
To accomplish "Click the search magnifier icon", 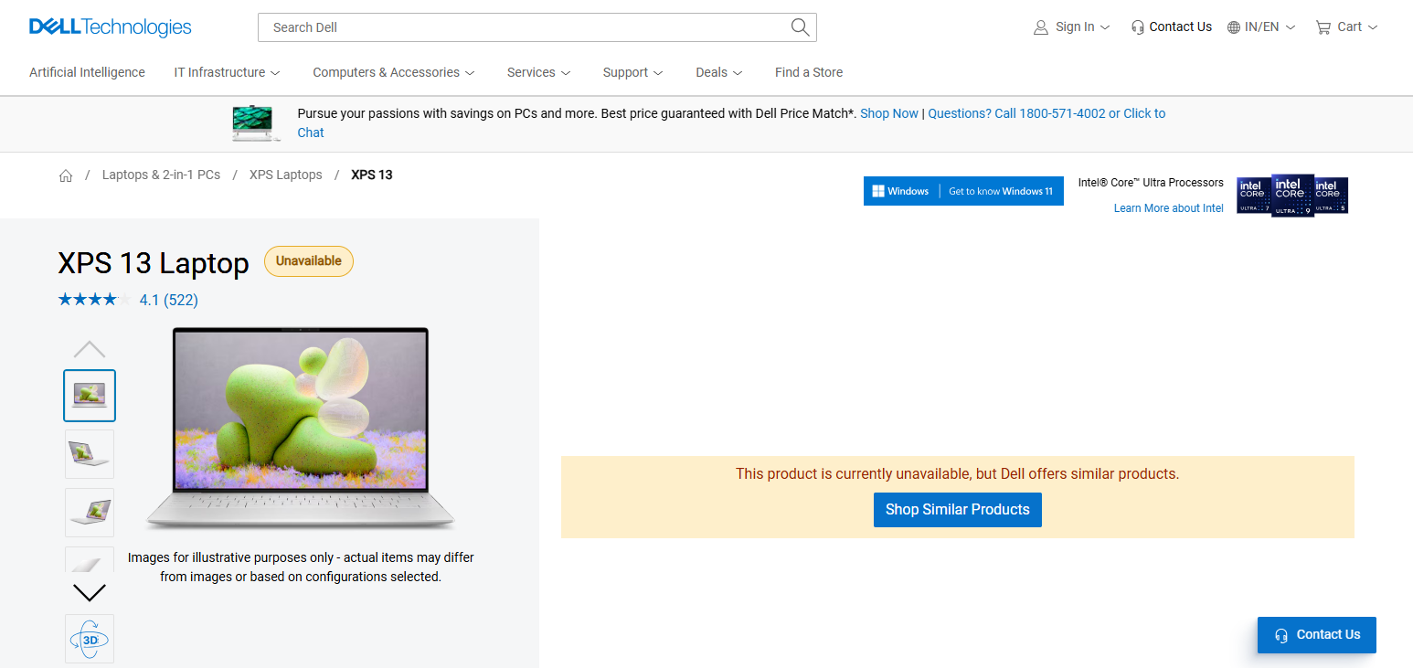I will (800, 27).
